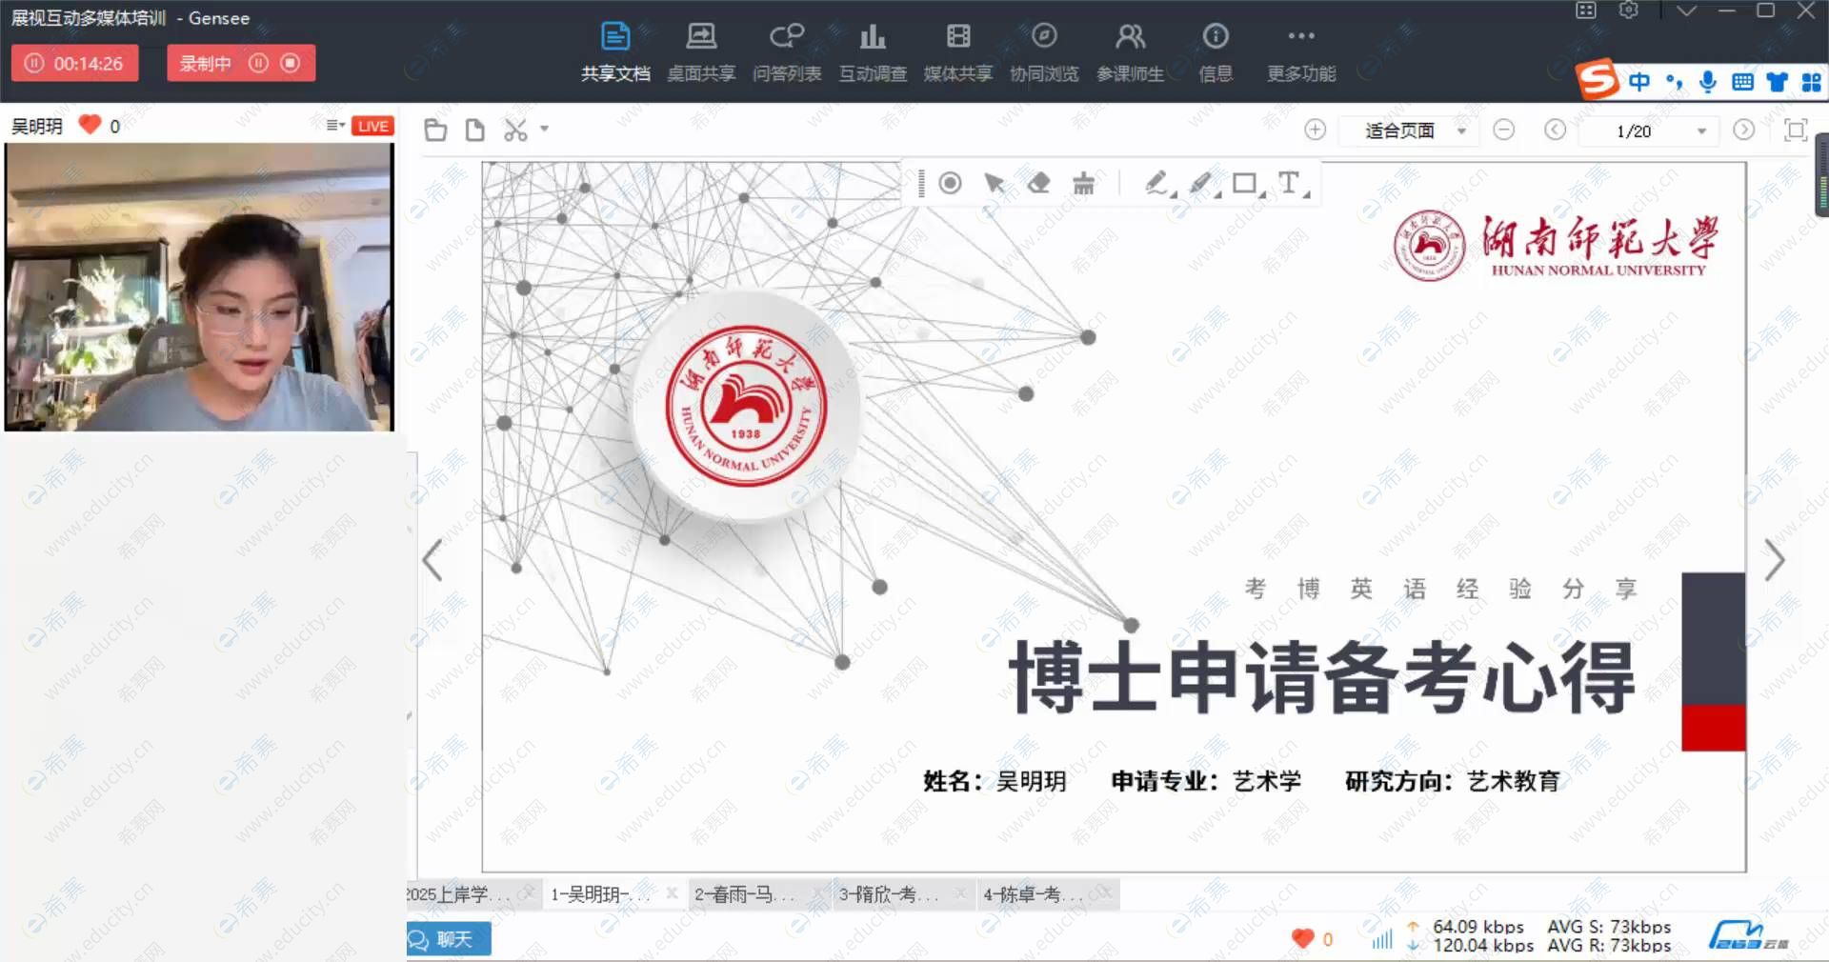Expand the title bar chevron menu
The image size is (1829, 962).
[1686, 10]
